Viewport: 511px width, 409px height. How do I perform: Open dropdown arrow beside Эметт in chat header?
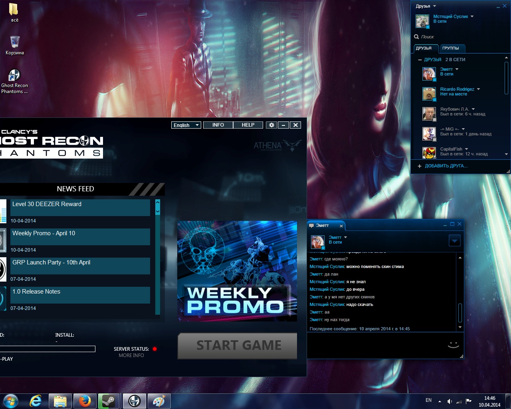click(346, 237)
